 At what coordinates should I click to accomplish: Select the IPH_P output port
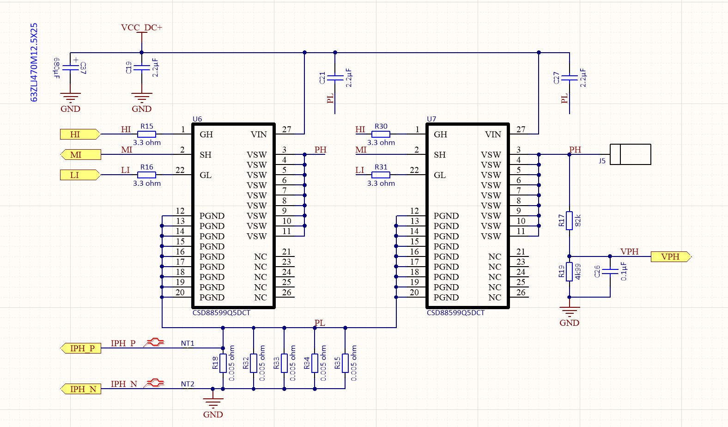click(81, 348)
